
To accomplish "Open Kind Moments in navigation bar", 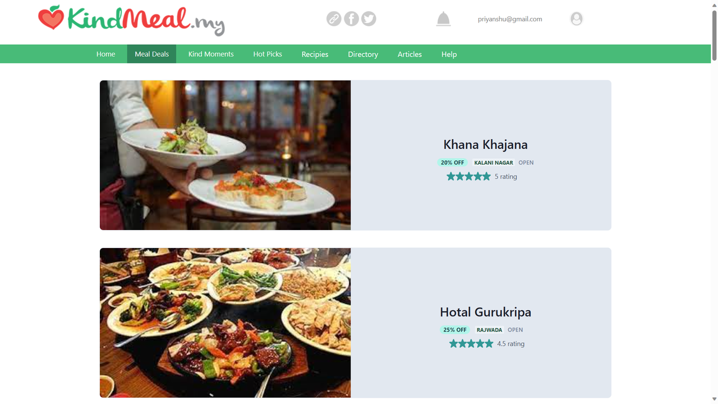I will pos(211,54).
